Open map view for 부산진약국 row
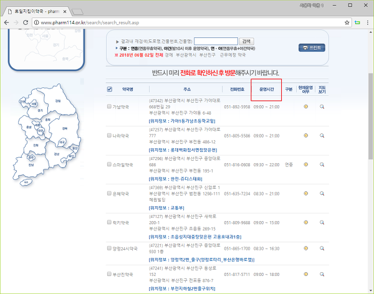374x294 pixels. pos(322,274)
